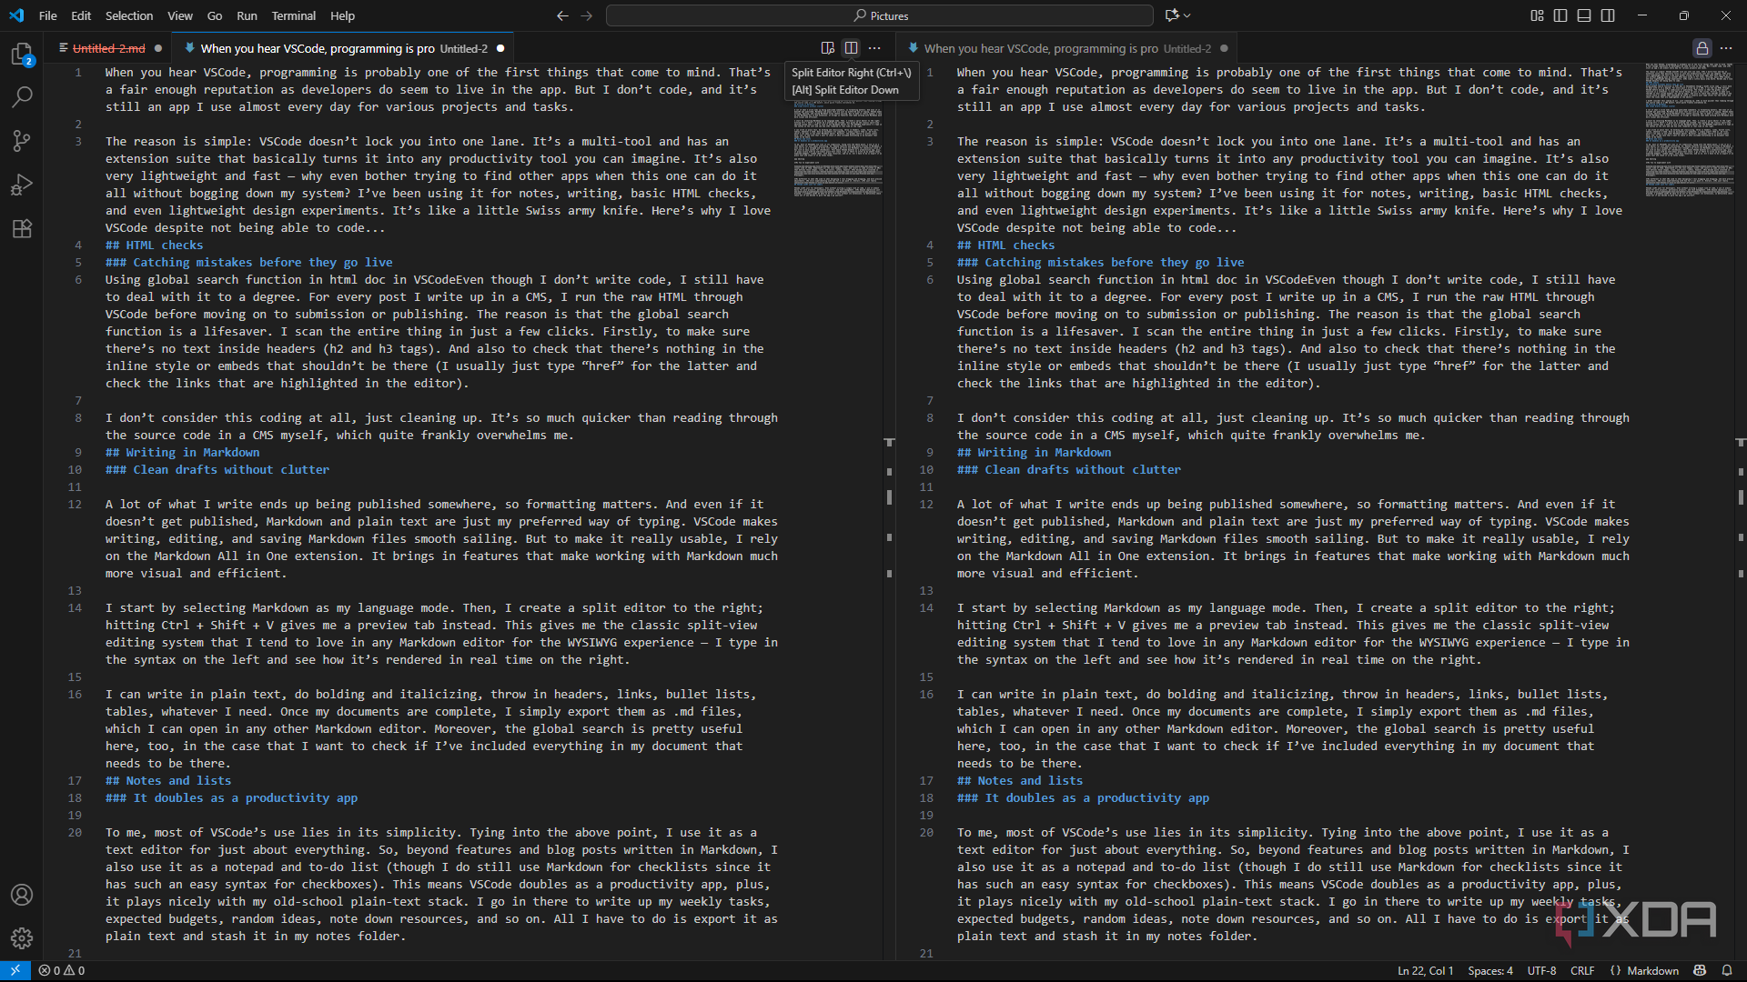Open the Search view in activity bar

[x=22, y=96]
